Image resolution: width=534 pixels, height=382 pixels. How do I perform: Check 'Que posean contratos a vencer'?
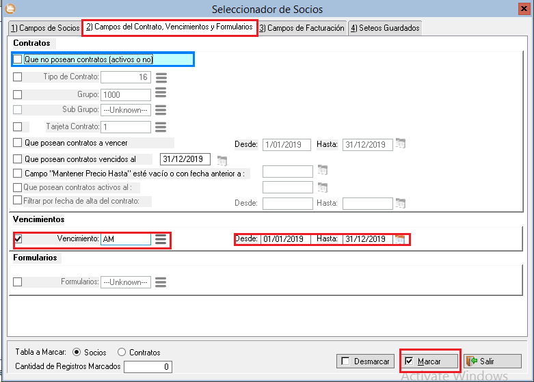(x=18, y=143)
